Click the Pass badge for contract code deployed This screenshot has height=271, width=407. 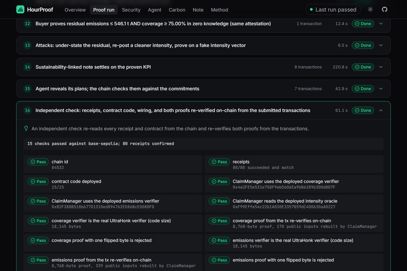tap(38, 182)
